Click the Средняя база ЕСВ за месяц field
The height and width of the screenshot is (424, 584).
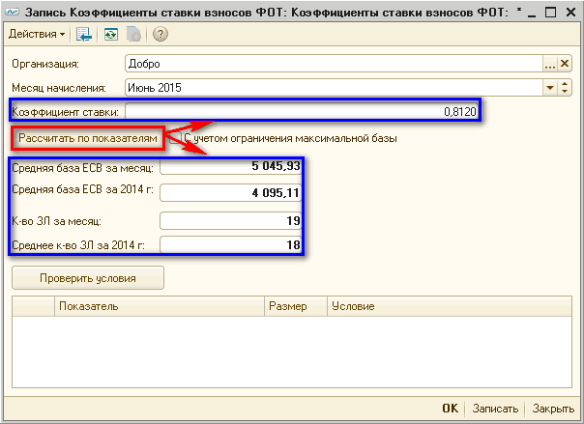[x=230, y=166]
